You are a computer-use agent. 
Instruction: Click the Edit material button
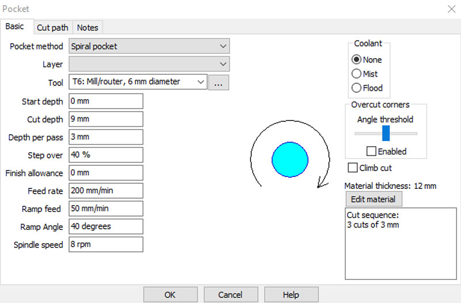click(373, 199)
